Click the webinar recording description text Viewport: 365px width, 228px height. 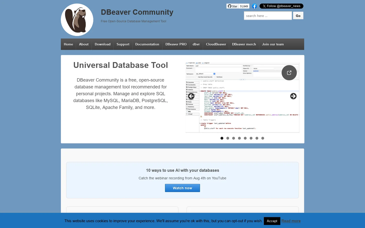[182, 178]
